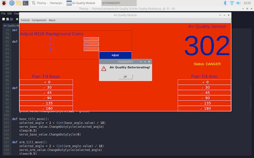Select Pan-Tilt Base angle 90

pyautogui.click(x=46, y=98)
